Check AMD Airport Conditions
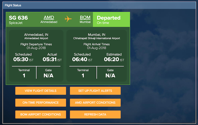This screenshot has height=125, width=198. point(95,103)
